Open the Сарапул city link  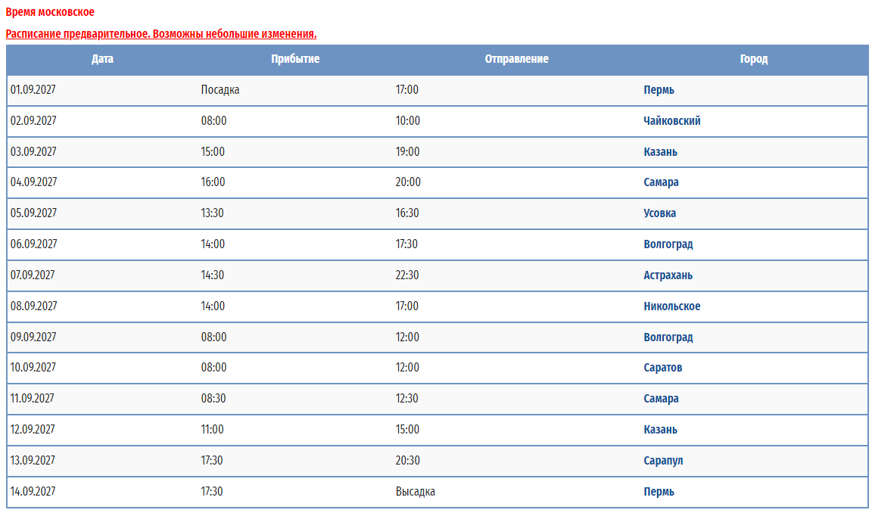[663, 461]
